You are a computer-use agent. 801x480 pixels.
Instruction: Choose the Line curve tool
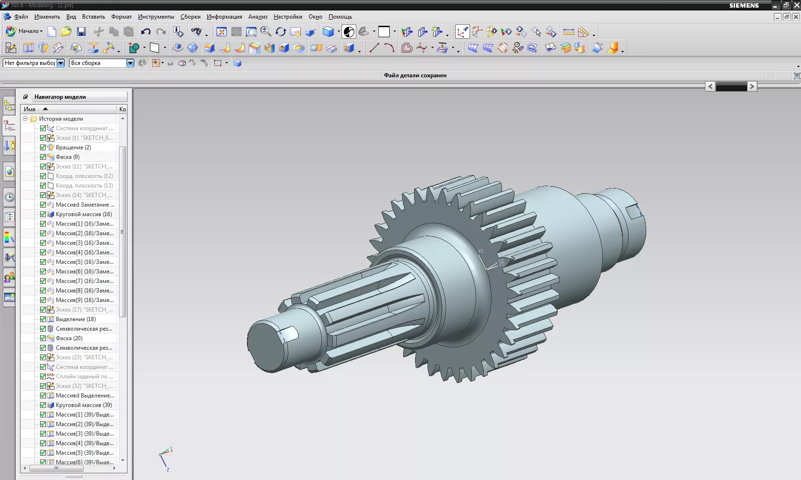(374, 48)
